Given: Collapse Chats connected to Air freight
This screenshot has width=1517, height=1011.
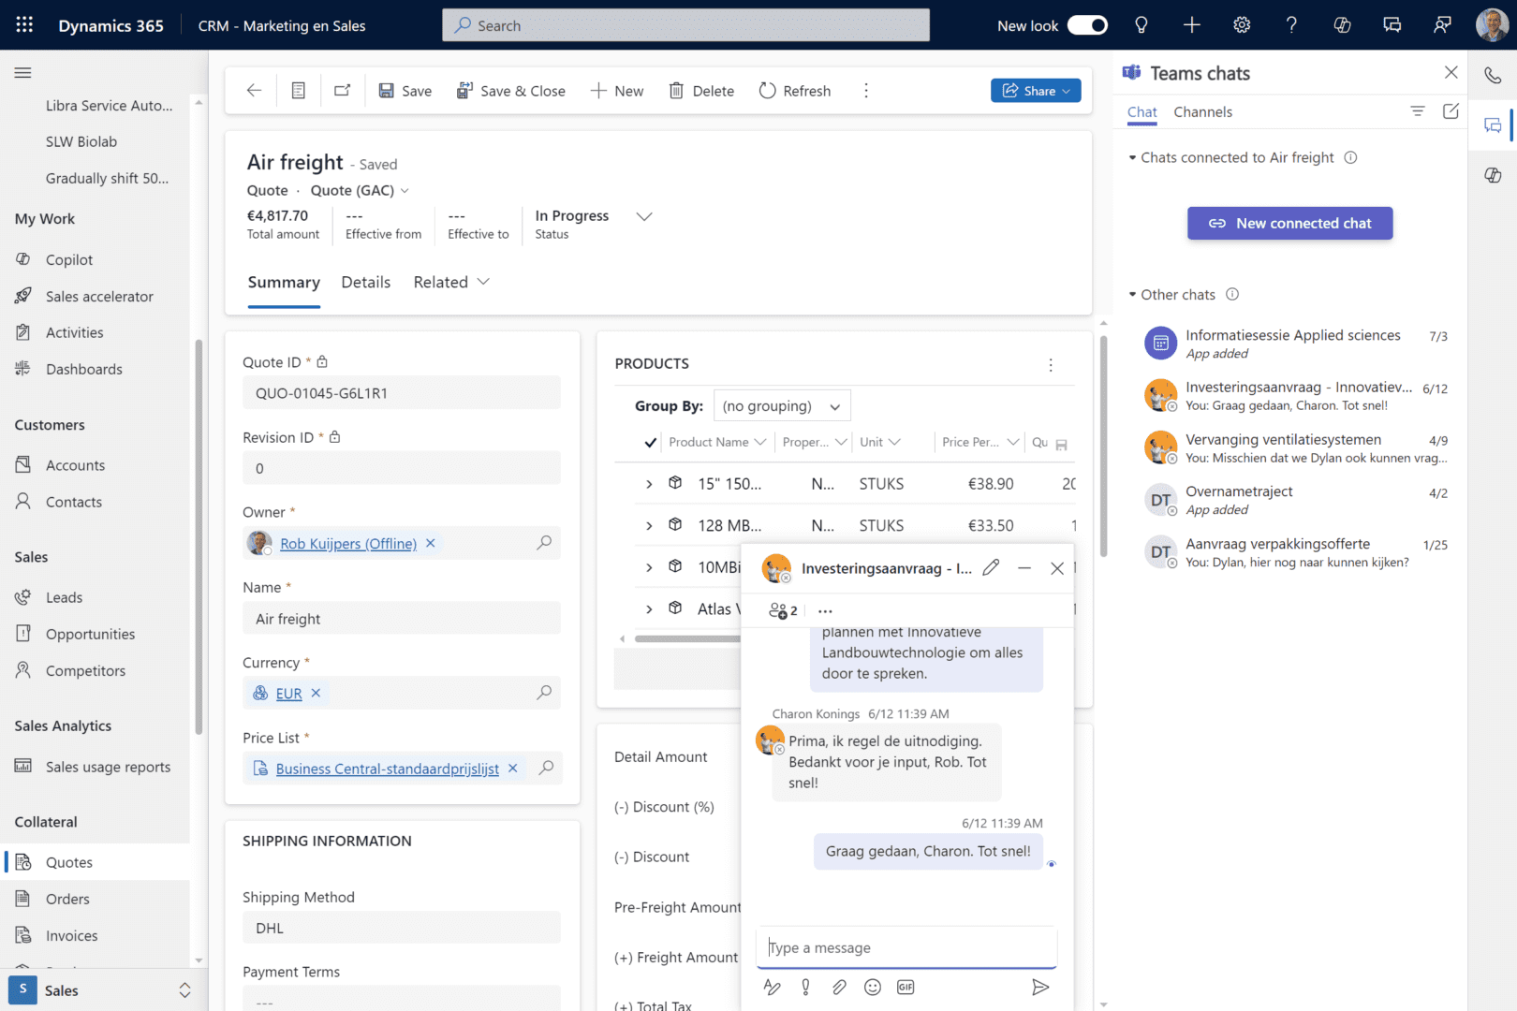Looking at the screenshot, I should (x=1132, y=158).
